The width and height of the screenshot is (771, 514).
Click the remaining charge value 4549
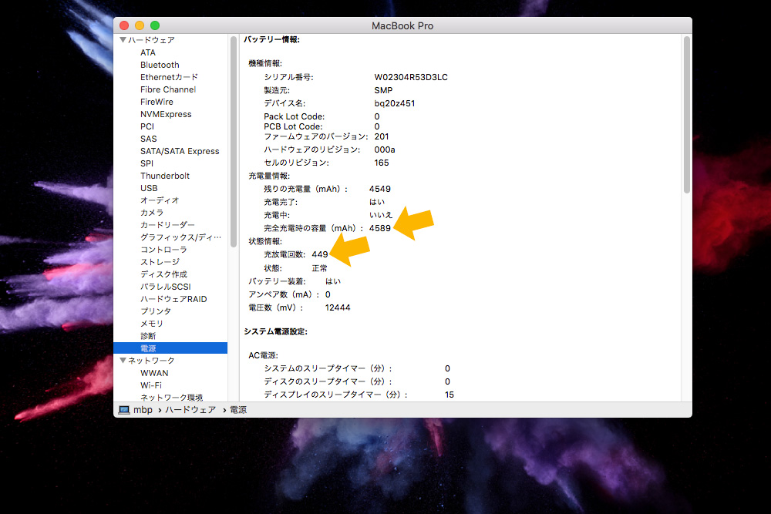tap(380, 189)
